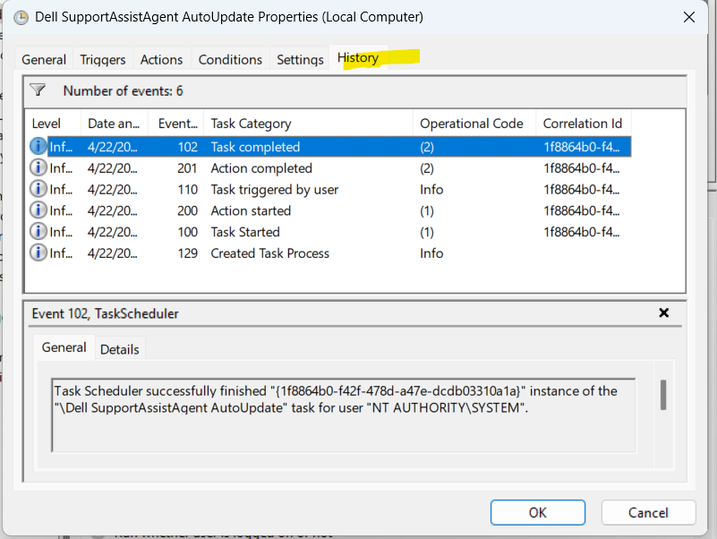Sort by the Operational Code column header

point(474,124)
